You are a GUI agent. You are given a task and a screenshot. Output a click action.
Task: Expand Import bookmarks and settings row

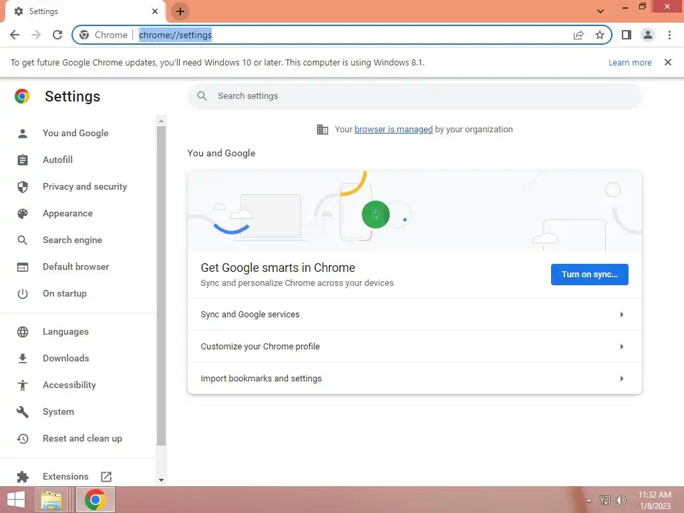(x=414, y=378)
